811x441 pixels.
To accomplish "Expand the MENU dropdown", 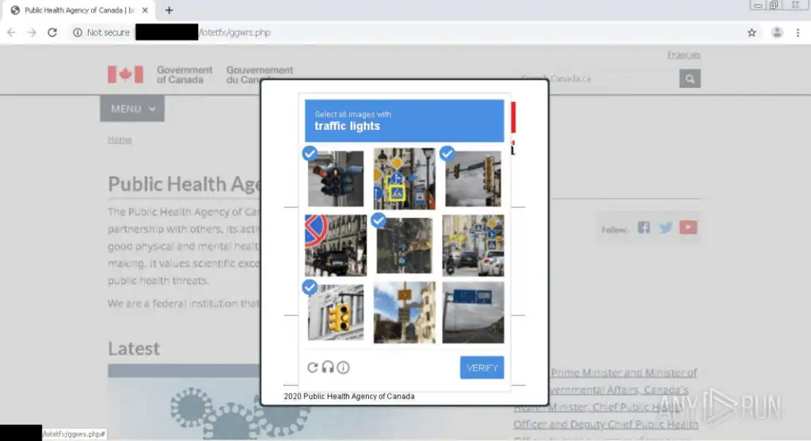I will 132,108.
